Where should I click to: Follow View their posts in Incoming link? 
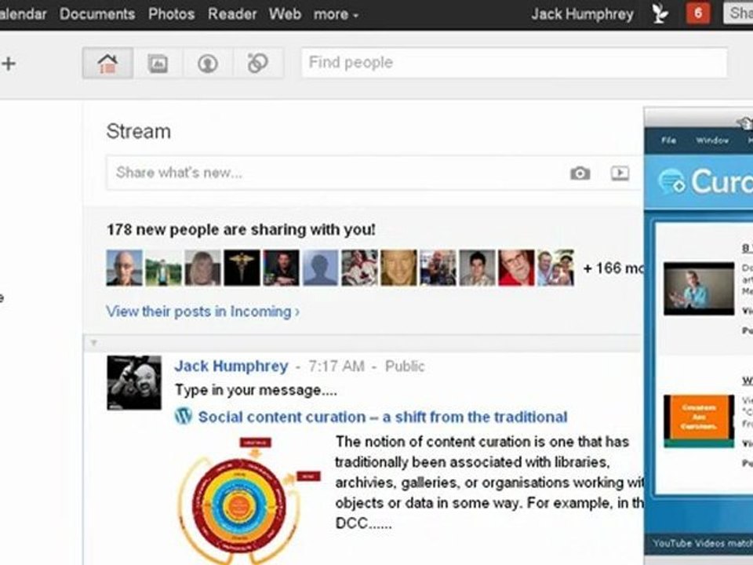click(x=202, y=312)
